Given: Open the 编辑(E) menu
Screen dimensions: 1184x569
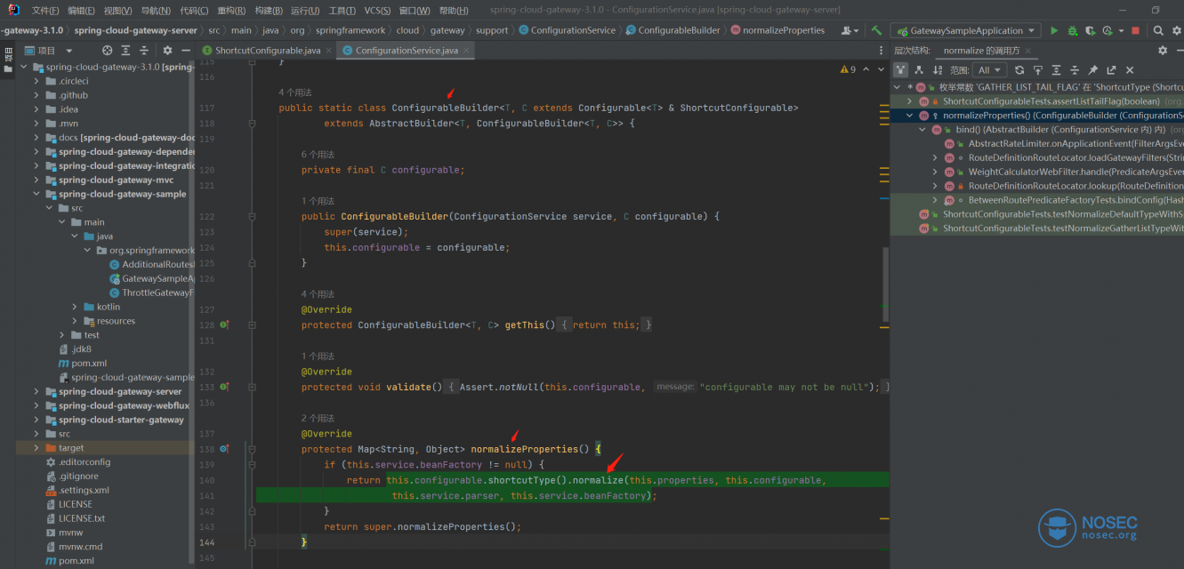Looking at the screenshot, I should (82, 11).
